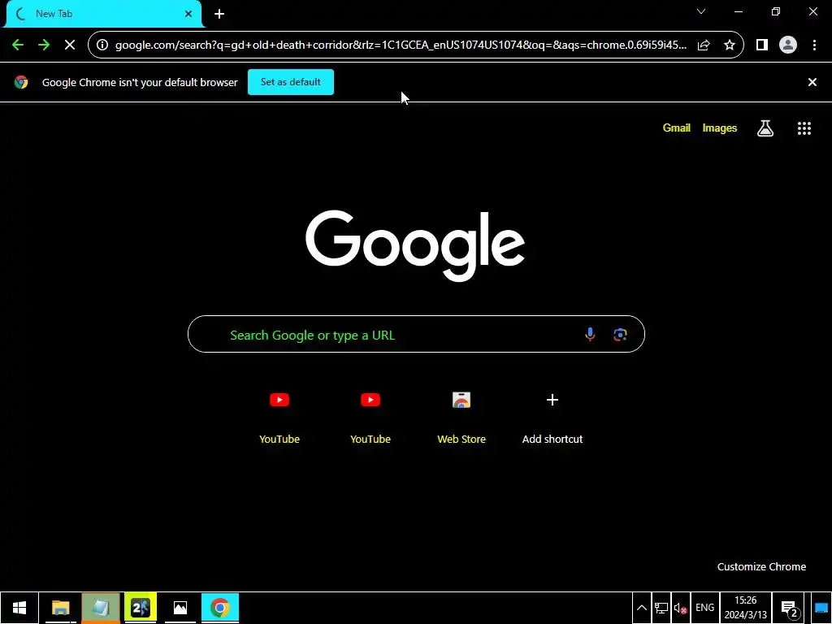Viewport: 832px width, 624px height.
Task: Open the second YouTube shortcut
Action: point(370,417)
